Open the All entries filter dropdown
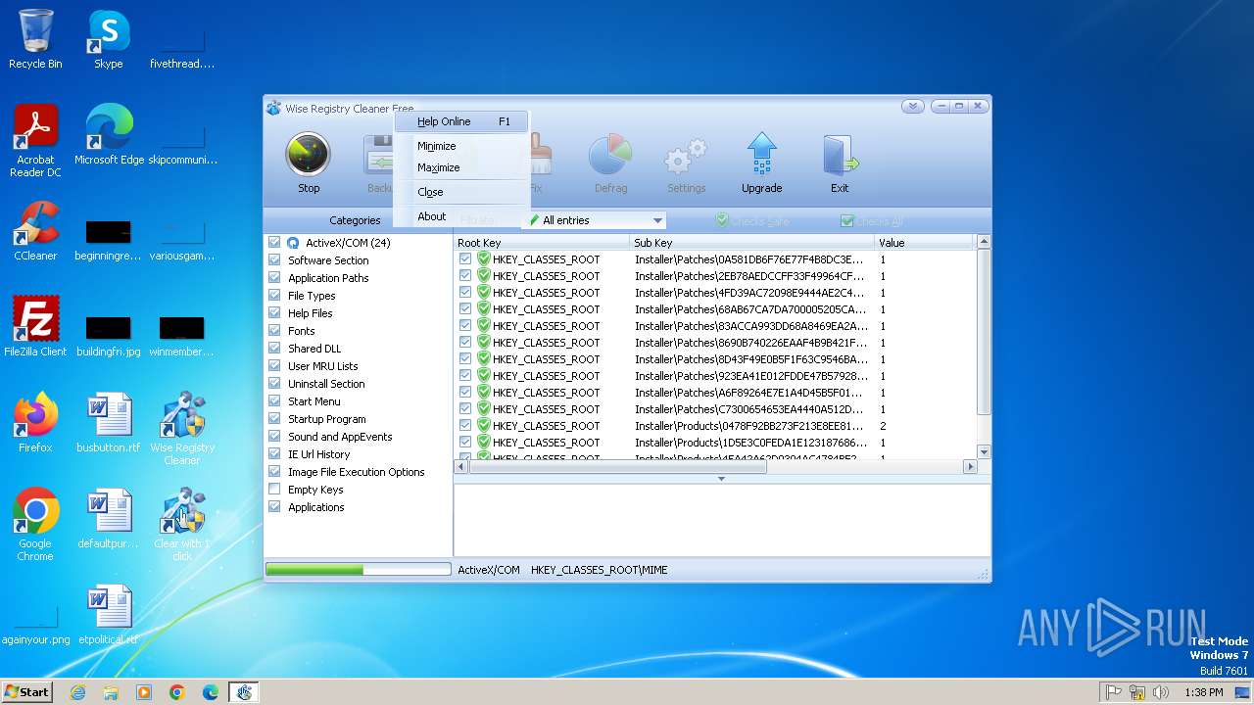 click(x=596, y=220)
